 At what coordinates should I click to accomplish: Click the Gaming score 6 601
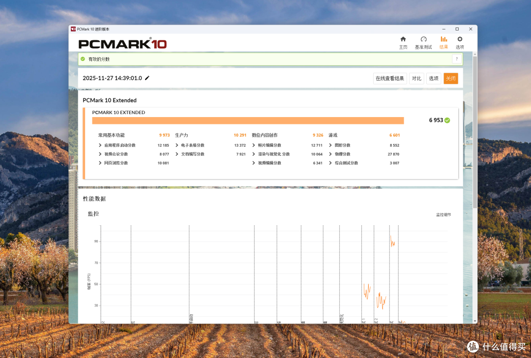(394, 135)
